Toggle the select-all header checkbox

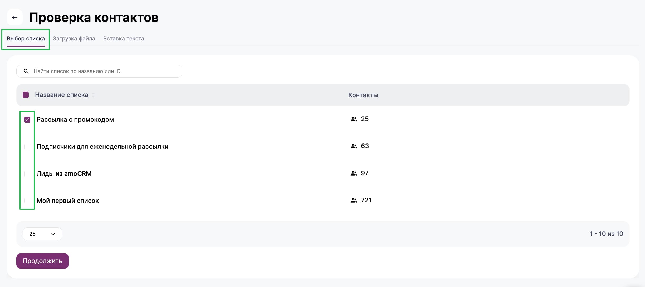point(26,95)
